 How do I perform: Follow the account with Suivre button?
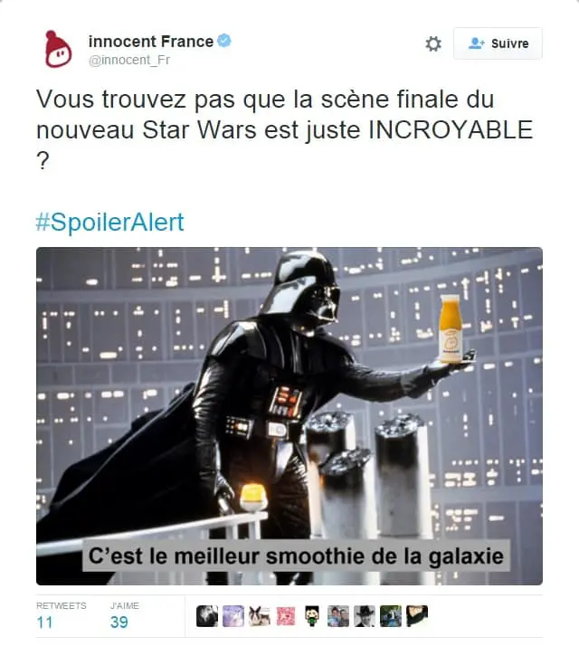tap(498, 43)
